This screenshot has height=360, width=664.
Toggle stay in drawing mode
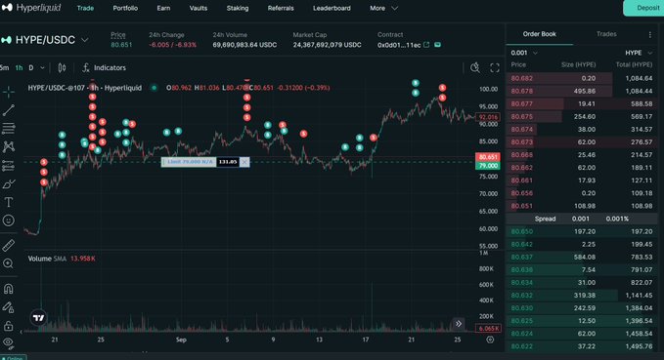9,307
